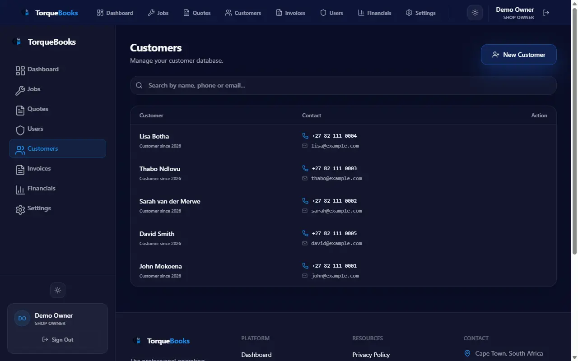Click the Quotes document icon in sidebar
578x361 pixels.
20,110
